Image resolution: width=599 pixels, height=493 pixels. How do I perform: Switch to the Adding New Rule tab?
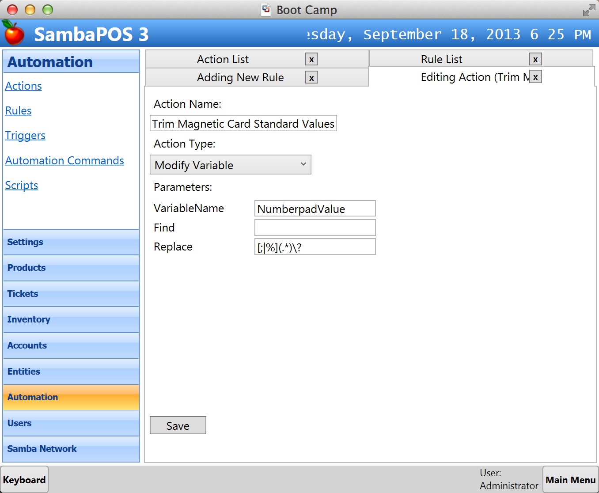(240, 78)
